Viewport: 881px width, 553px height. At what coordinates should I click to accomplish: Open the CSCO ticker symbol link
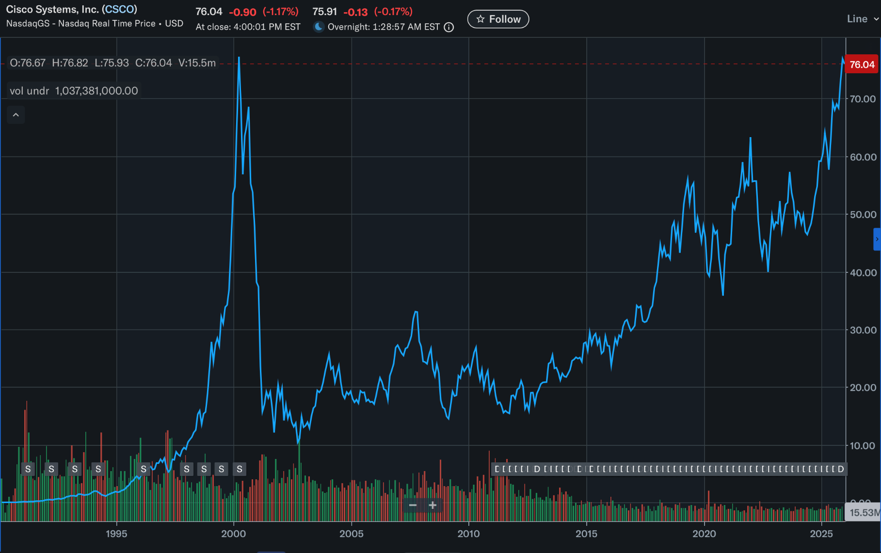(x=119, y=9)
